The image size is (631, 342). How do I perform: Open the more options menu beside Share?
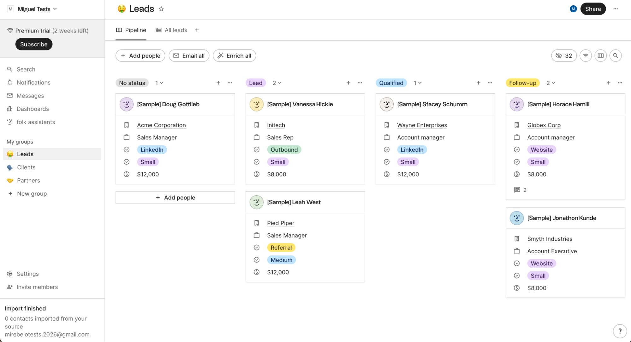click(x=616, y=9)
